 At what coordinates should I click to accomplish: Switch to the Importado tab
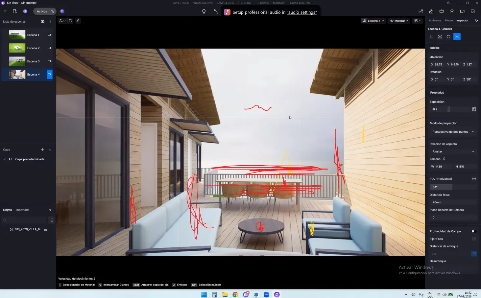[x=22, y=210]
